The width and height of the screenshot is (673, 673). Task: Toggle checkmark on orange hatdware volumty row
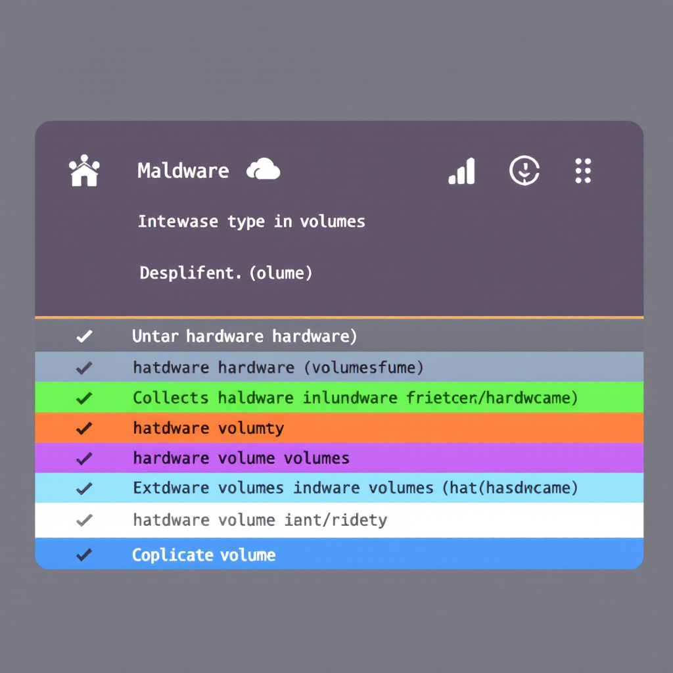pos(84,428)
